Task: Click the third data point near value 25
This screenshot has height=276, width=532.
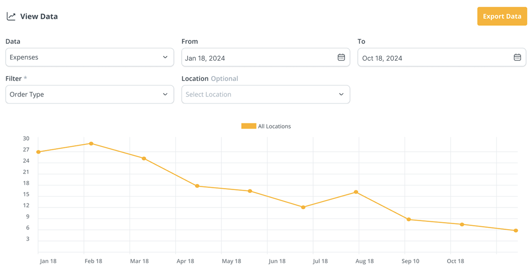Action: 144,158
